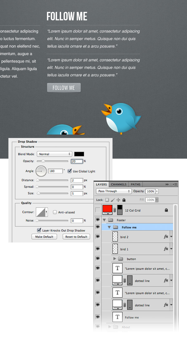Open the Pass Through blending dropdown
187x337 pixels.
click(x=114, y=191)
